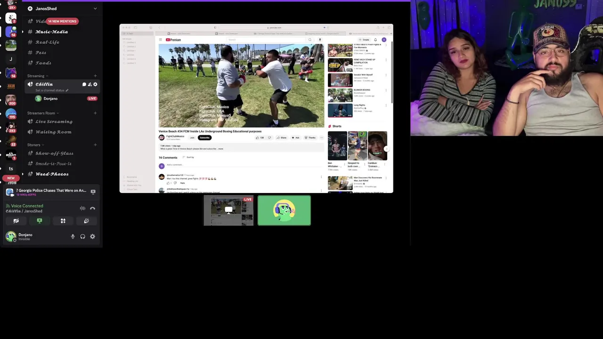Turn on camera in voice panel
The width and height of the screenshot is (603, 339).
click(16, 221)
